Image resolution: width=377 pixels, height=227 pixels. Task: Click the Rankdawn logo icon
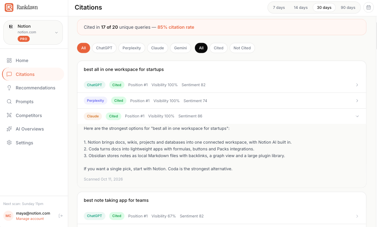pos(9,7)
